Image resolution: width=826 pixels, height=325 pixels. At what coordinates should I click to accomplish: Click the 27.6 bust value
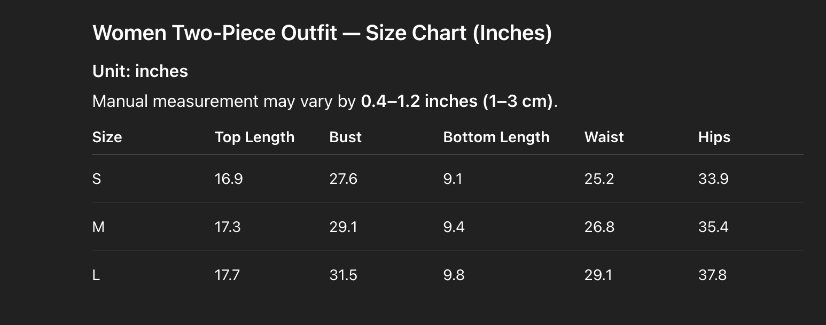point(343,179)
